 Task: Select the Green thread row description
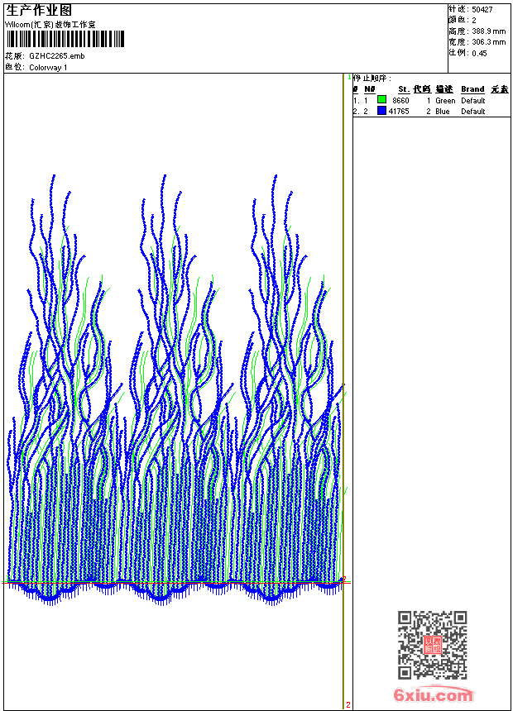tap(445, 101)
